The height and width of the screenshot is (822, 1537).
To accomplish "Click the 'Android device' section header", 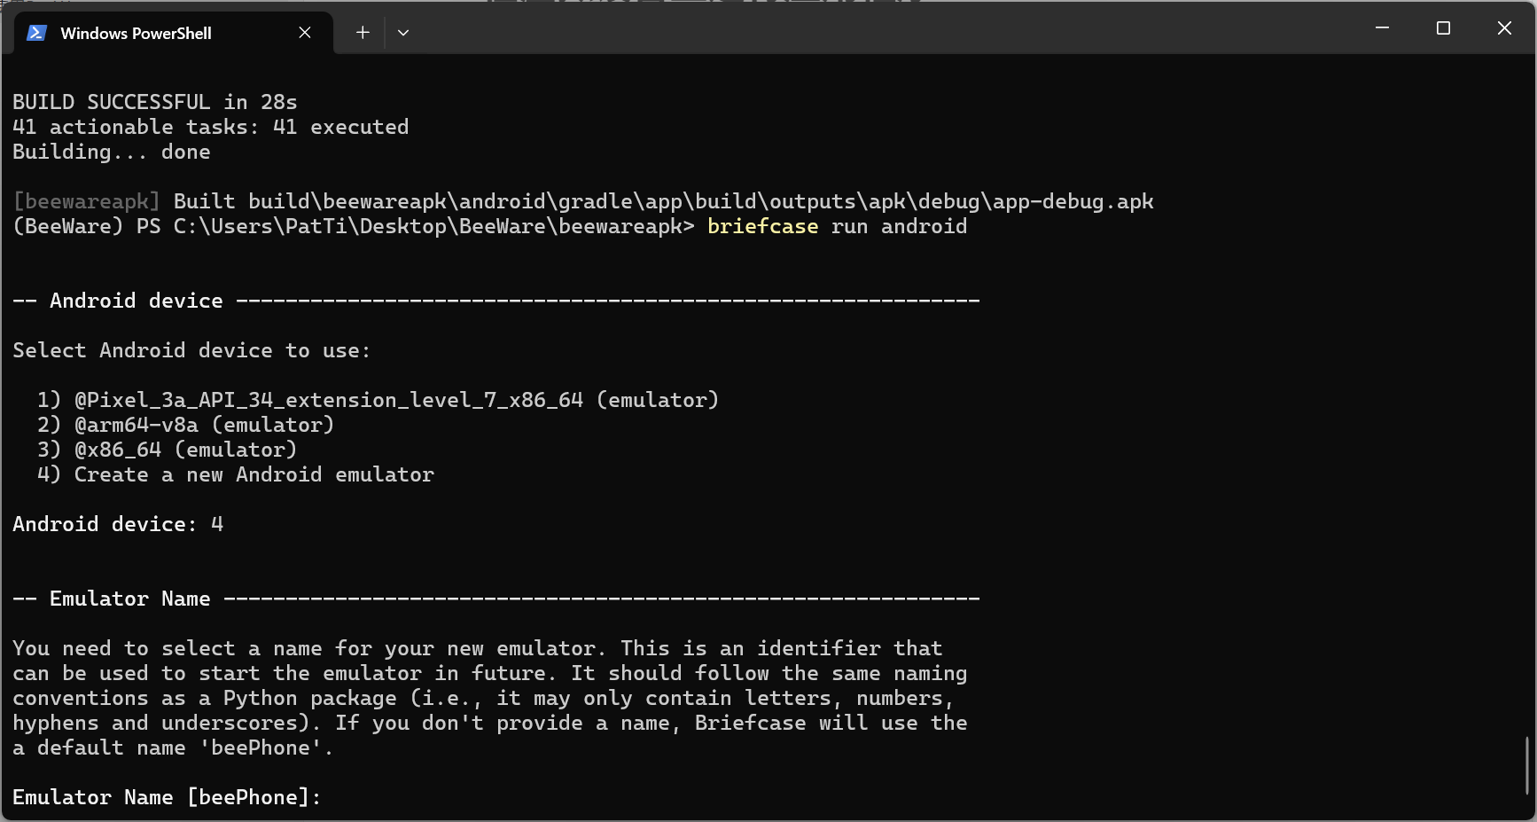I will 137,301.
